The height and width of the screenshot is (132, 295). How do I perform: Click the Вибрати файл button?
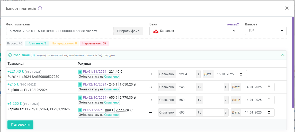(128, 31)
